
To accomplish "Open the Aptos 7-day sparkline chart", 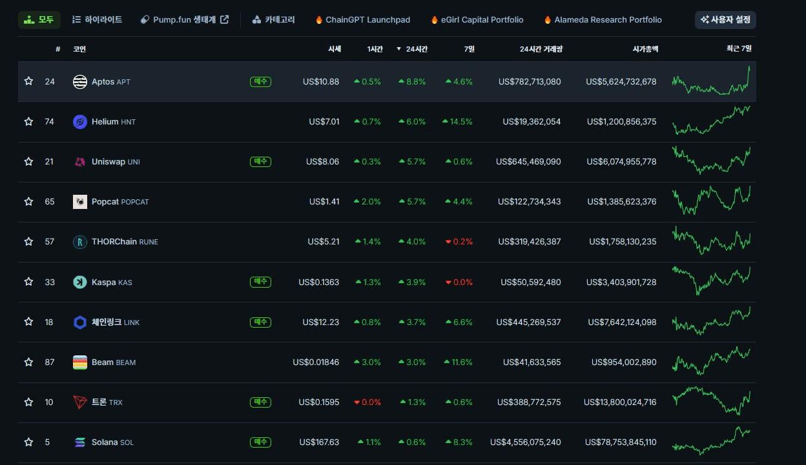I will point(711,81).
